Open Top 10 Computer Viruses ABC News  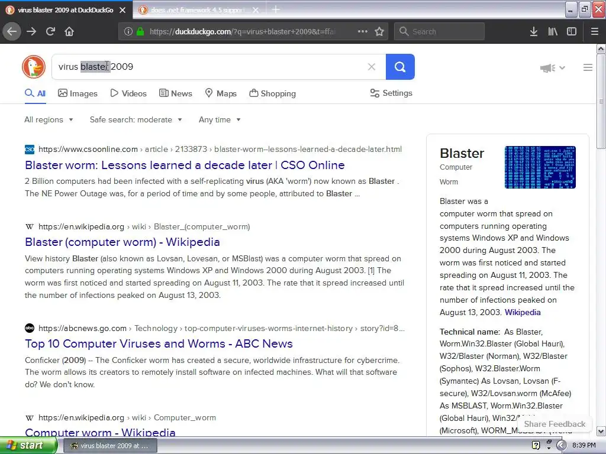coord(159,343)
